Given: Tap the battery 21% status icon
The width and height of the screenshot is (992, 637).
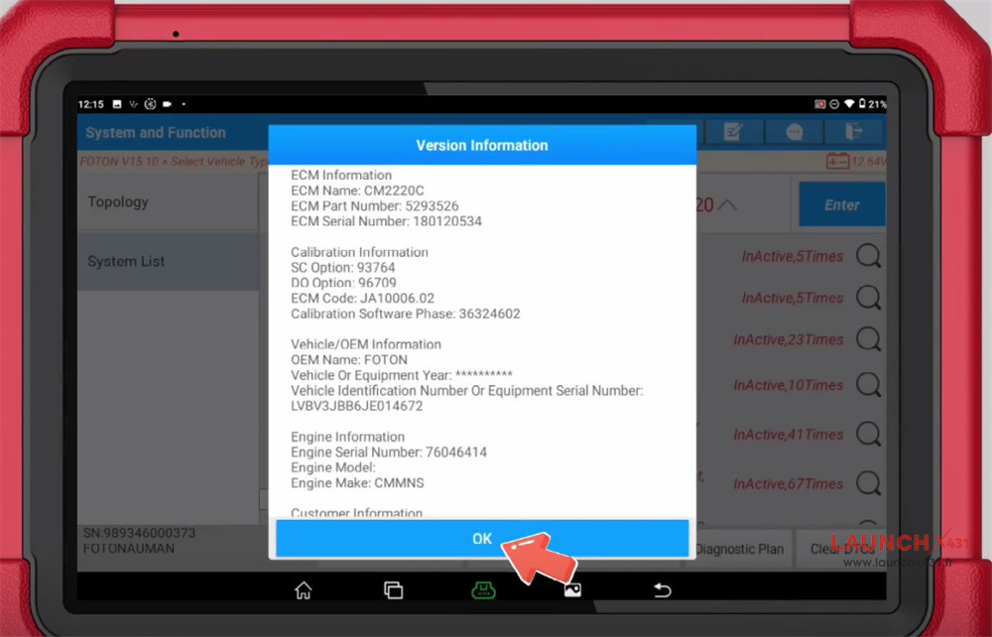Looking at the screenshot, I should click(x=872, y=104).
